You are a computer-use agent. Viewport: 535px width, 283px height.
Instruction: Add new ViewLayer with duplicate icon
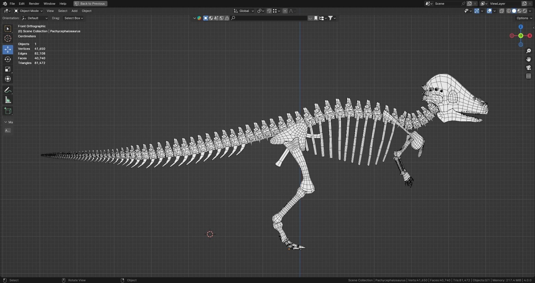click(524, 4)
